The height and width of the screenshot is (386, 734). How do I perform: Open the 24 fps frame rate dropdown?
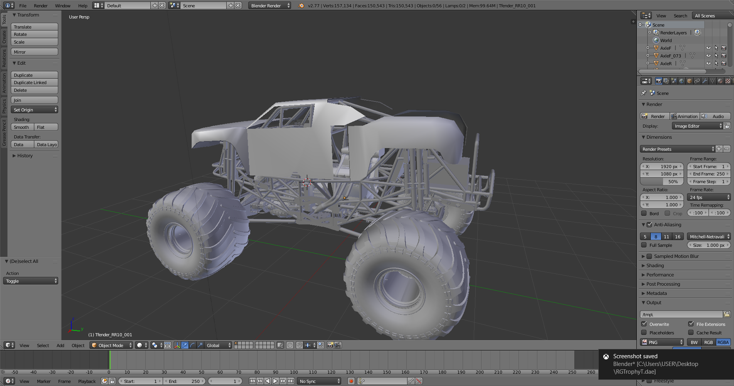[709, 197]
